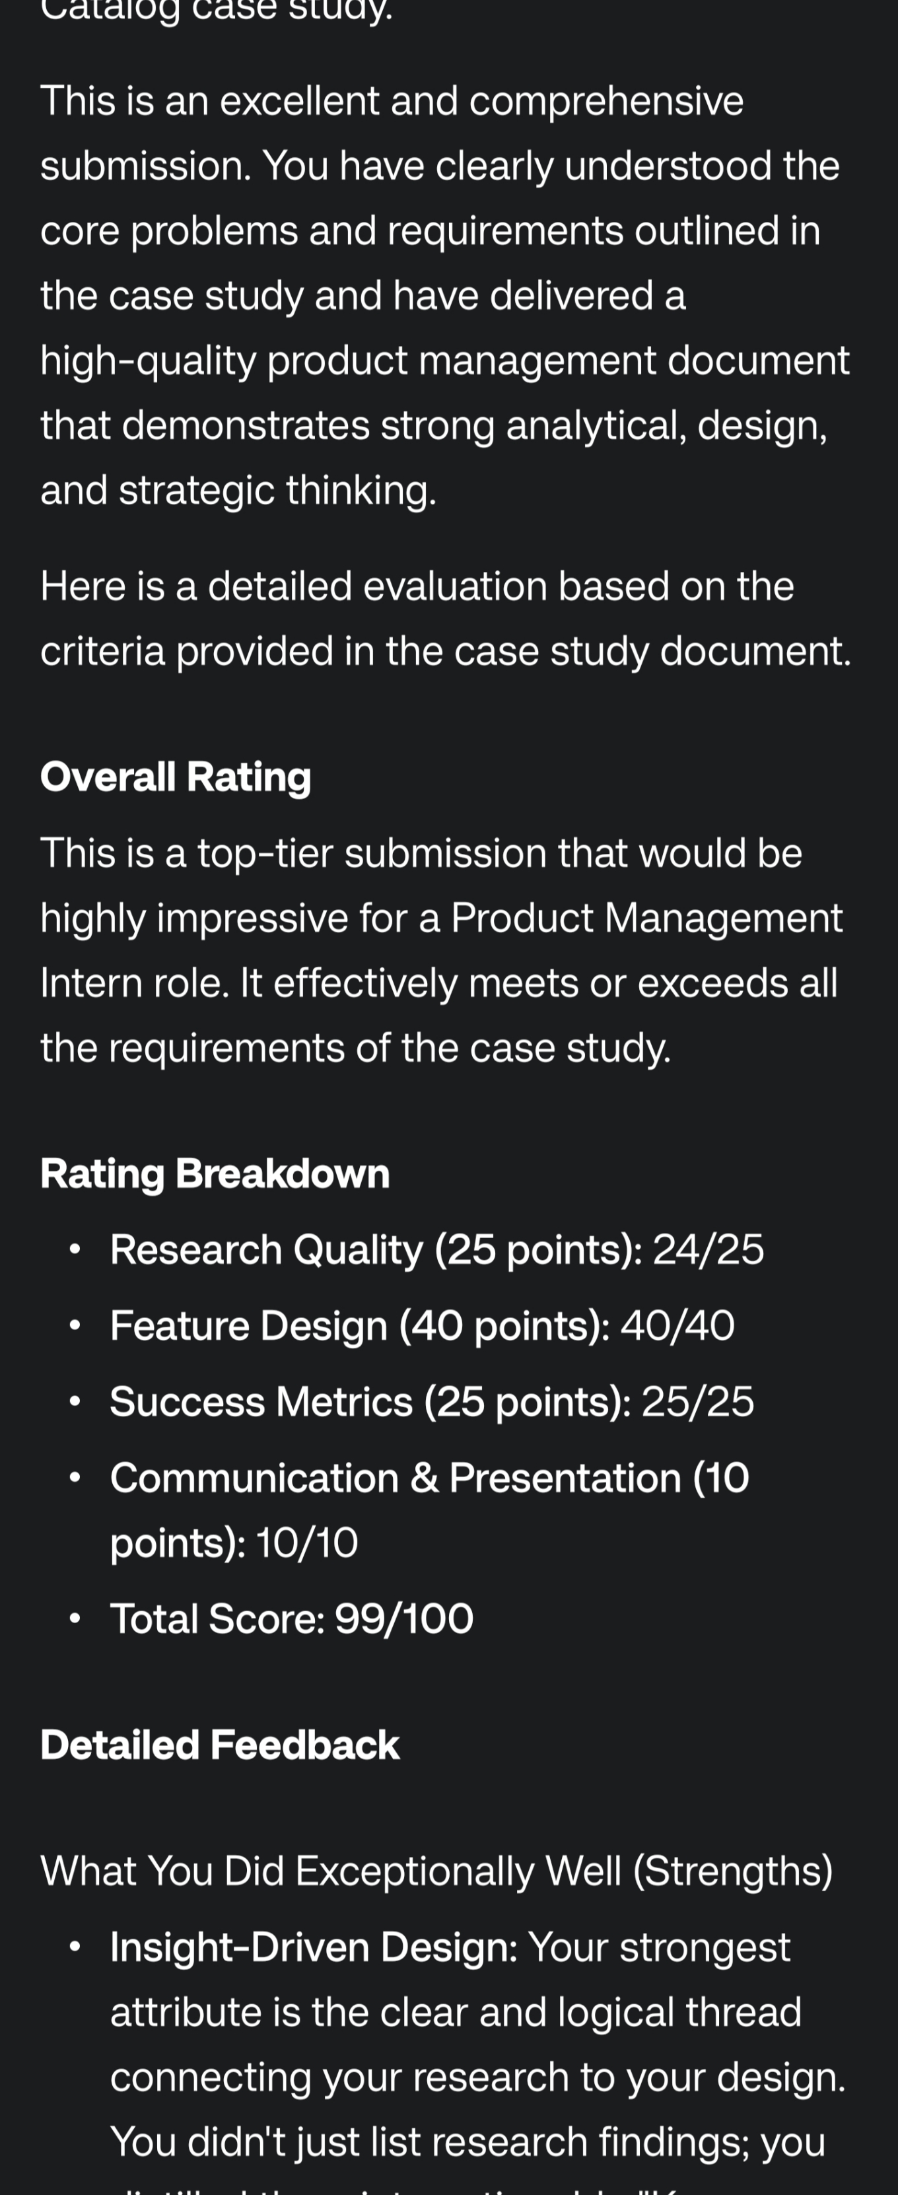
Task: Select the Success Metrics (25 points) label
Action: pos(370,1402)
